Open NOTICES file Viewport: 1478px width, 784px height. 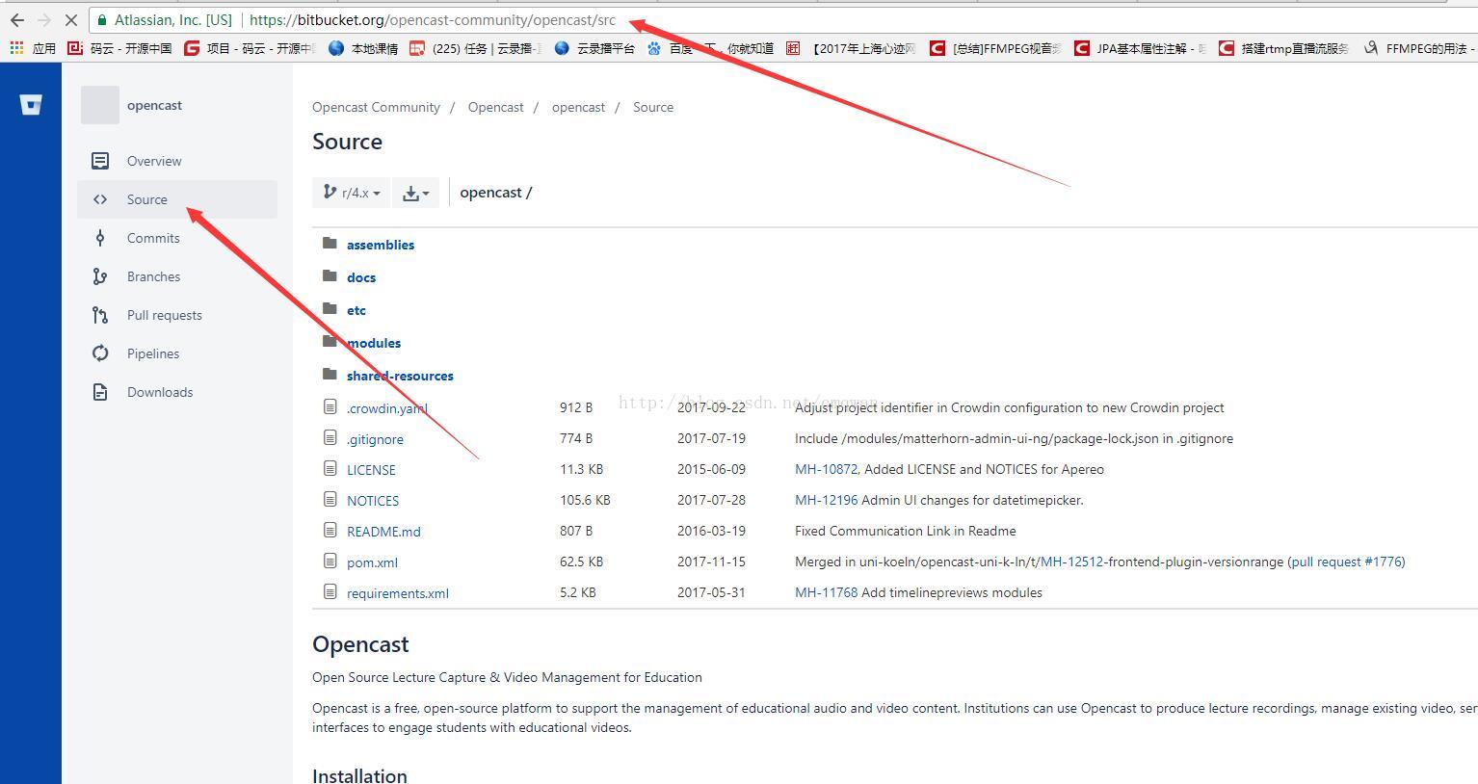(373, 501)
